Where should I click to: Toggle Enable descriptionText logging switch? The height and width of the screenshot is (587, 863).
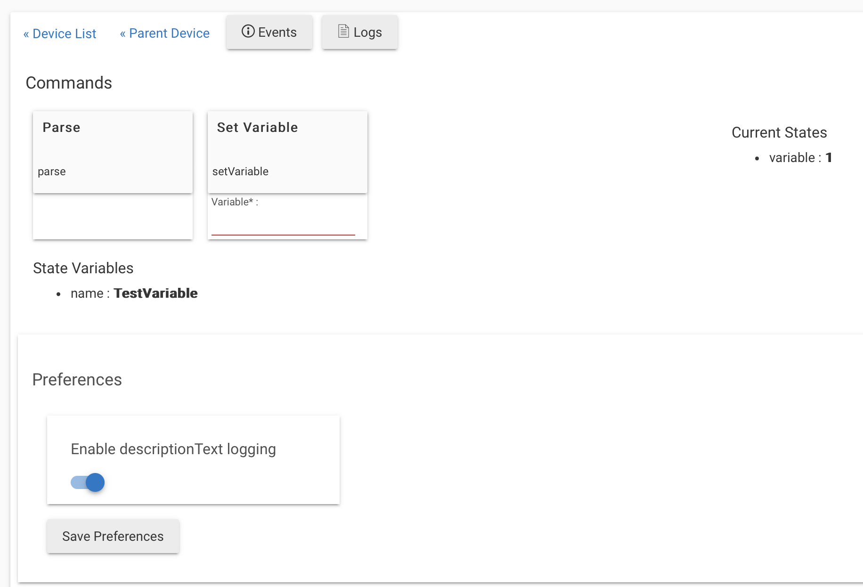coord(88,482)
